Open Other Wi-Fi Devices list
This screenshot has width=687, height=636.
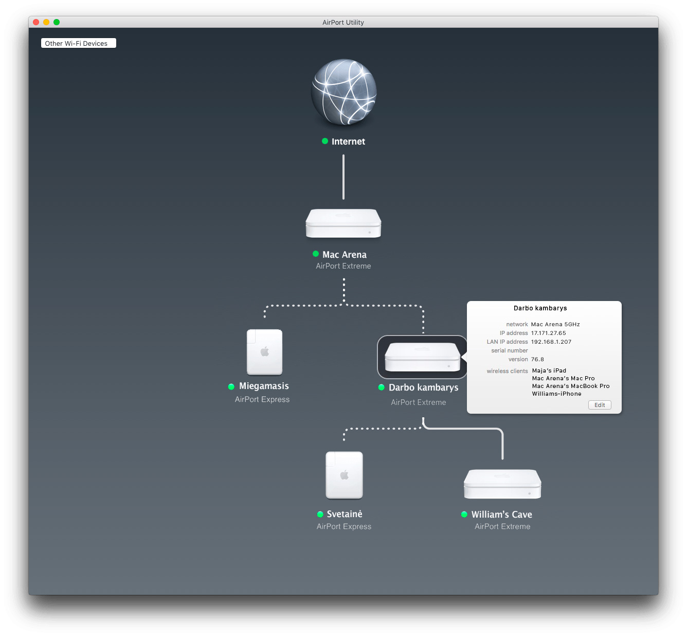click(x=79, y=43)
